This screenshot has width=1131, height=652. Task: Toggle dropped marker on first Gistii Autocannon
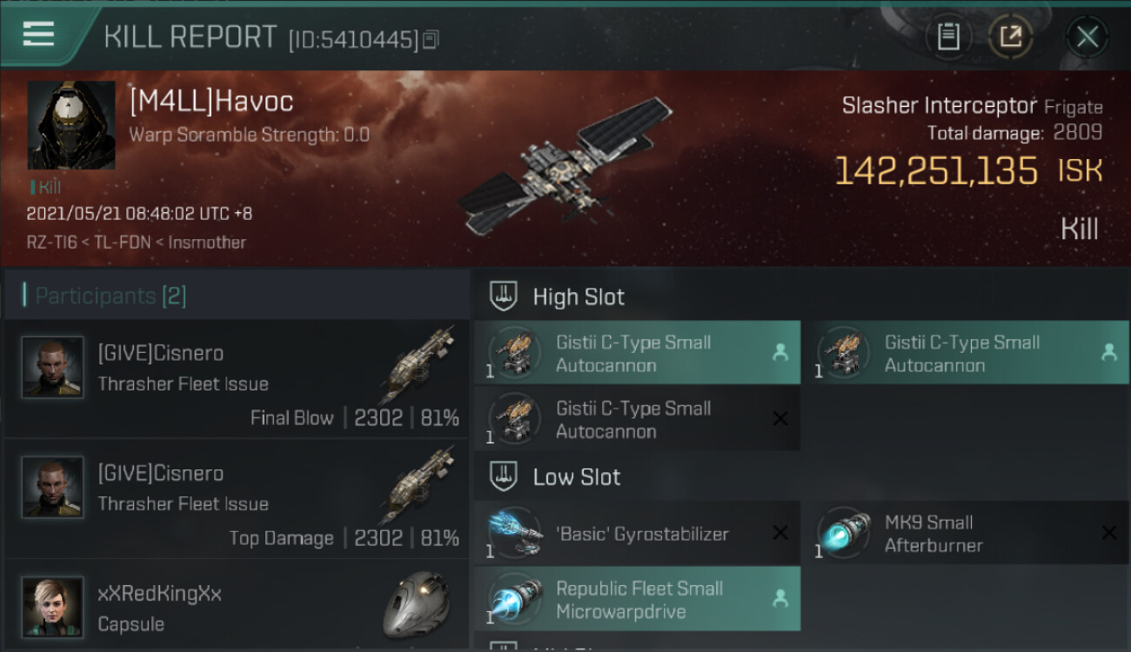point(780,352)
